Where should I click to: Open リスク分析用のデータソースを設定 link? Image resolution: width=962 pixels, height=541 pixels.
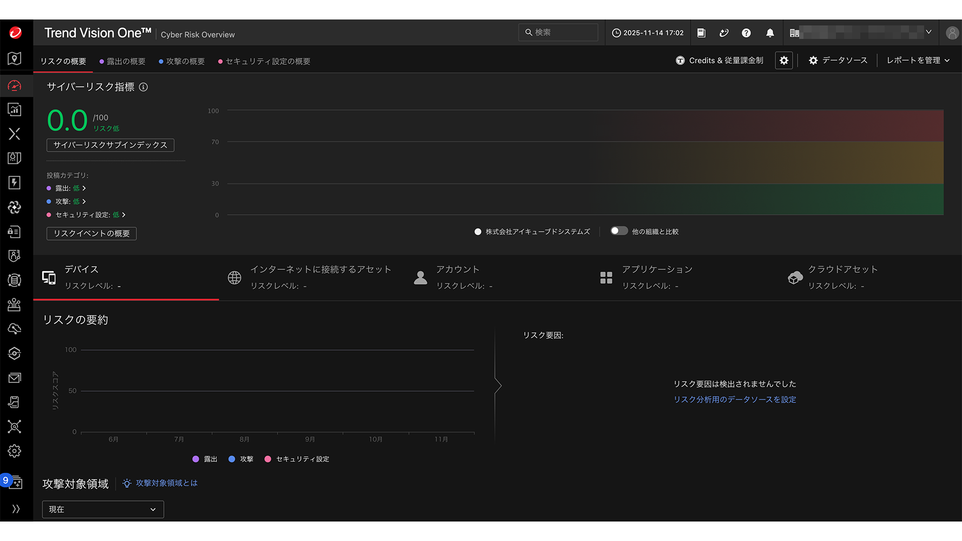coord(734,400)
